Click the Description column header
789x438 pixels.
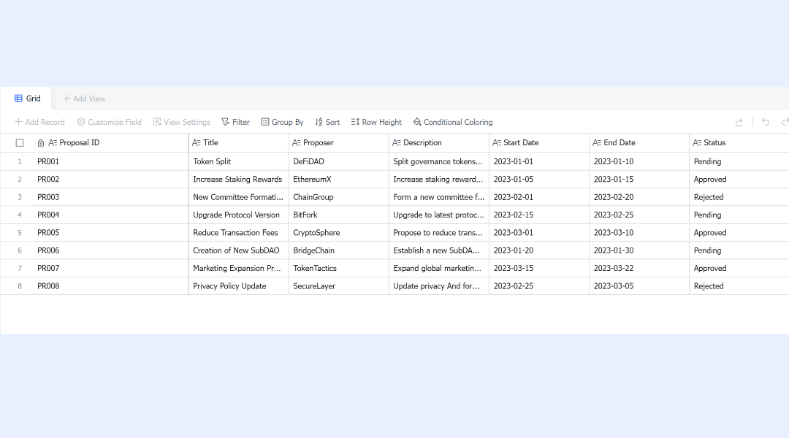click(439, 143)
